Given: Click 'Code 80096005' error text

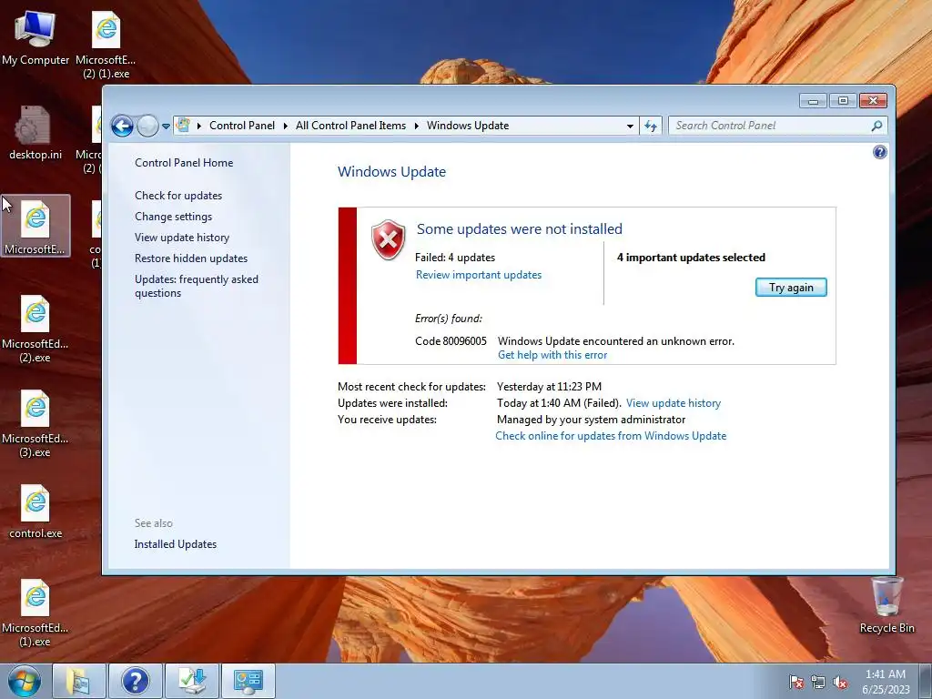Looking at the screenshot, I should click(x=451, y=341).
